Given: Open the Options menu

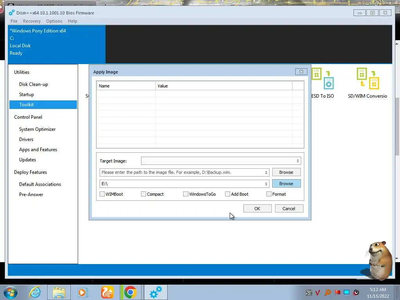Looking at the screenshot, I should tap(54, 21).
